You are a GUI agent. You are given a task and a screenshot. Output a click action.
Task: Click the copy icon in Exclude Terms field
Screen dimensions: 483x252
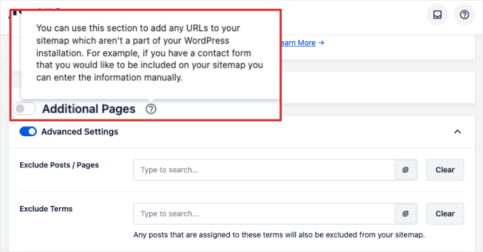pyautogui.click(x=405, y=213)
